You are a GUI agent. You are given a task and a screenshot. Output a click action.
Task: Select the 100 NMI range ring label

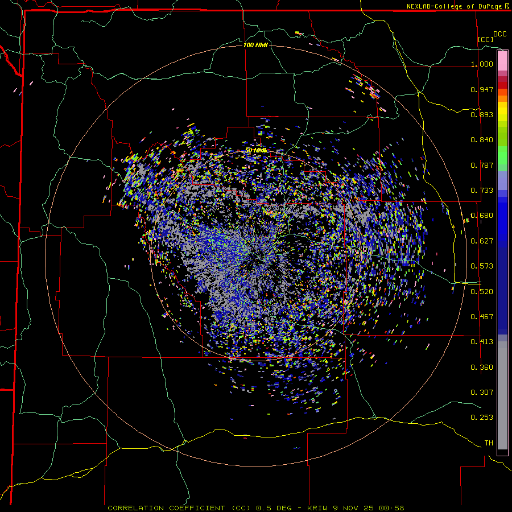click(x=255, y=45)
